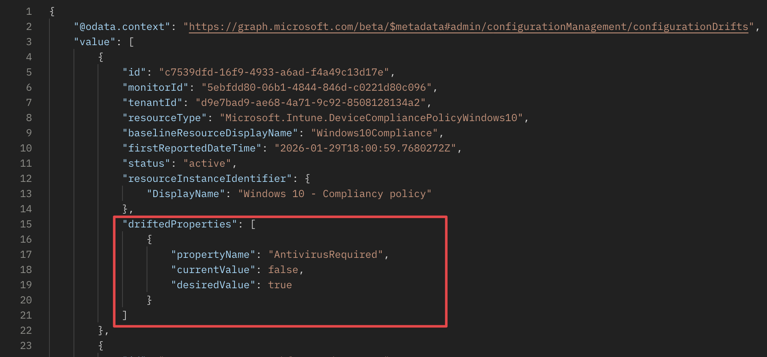The width and height of the screenshot is (767, 357).
Task: Click the "active" status value
Action: pyautogui.click(x=207, y=163)
